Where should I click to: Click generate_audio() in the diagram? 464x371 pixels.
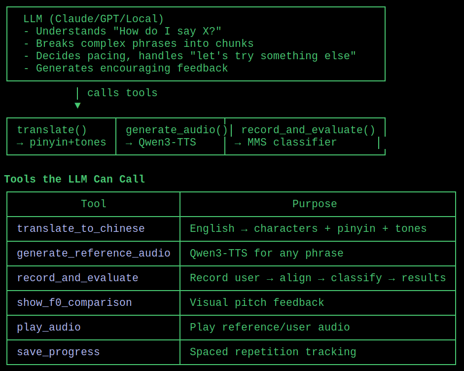[x=177, y=130]
